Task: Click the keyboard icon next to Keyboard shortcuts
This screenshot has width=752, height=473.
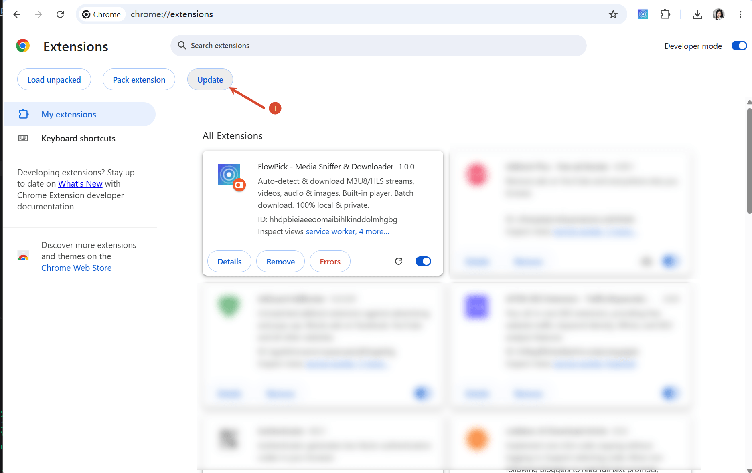Action: point(23,138)
